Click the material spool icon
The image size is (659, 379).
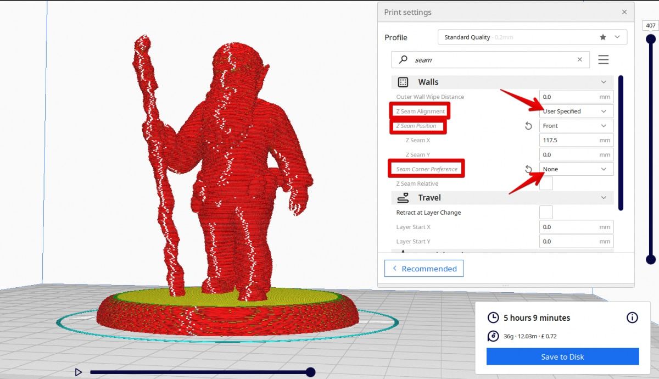click(x=493, y=336)
